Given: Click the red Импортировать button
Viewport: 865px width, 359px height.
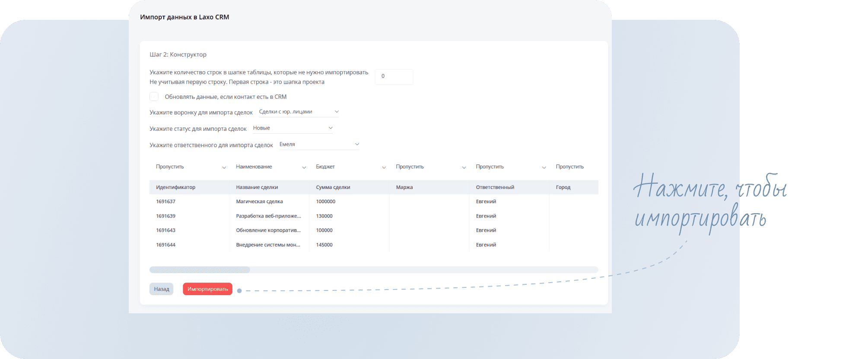Looking at the screenshot, I should [207, 289].
